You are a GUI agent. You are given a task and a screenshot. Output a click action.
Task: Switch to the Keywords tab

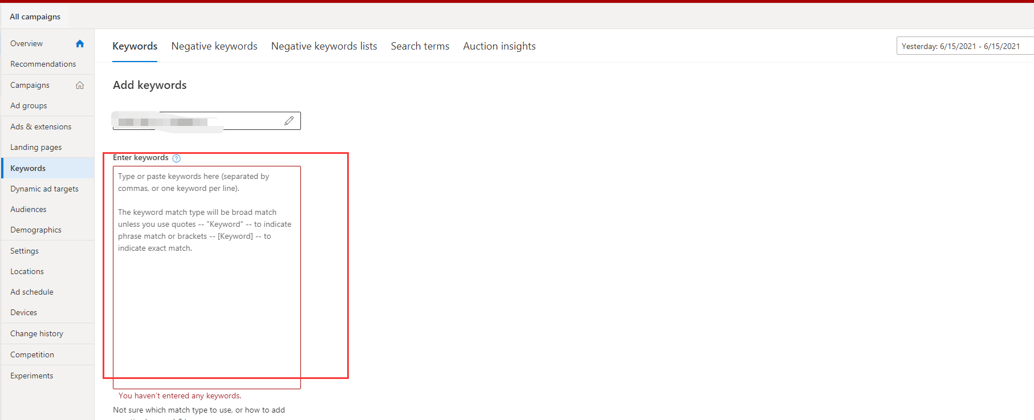point(135,46)
